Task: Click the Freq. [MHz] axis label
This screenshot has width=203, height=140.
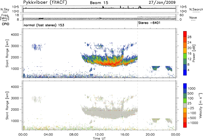Action: (5, 17)
